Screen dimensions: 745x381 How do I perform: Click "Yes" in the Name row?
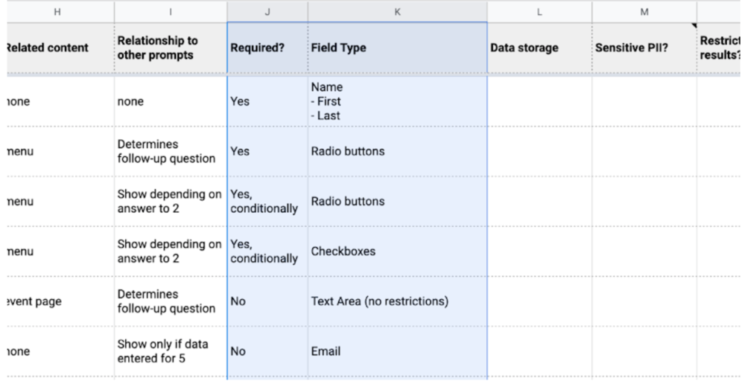tap(267, 101)
